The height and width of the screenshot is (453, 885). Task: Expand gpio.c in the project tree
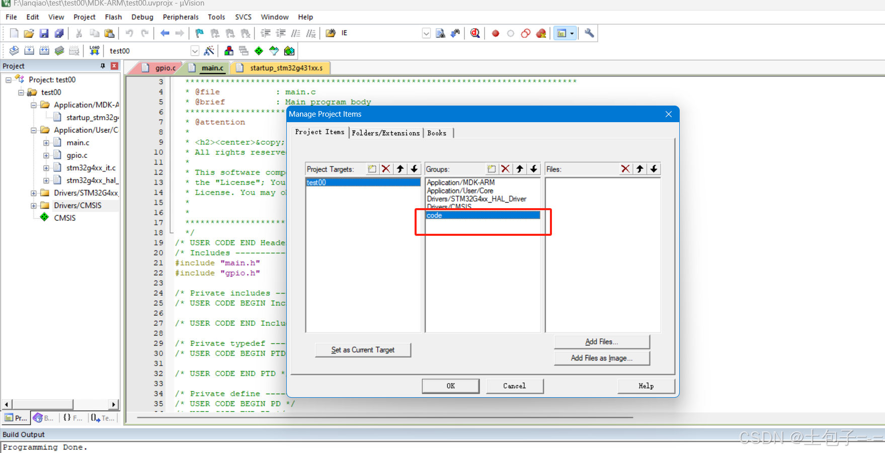46,155
